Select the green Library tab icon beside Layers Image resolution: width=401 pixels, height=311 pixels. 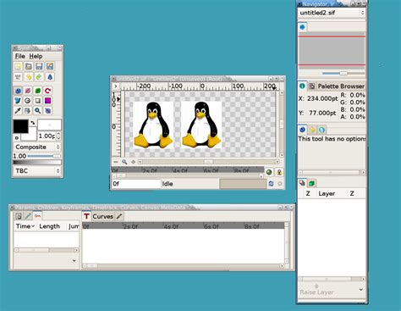[x=311, y=183]
